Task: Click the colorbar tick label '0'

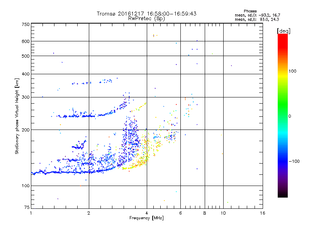Action: (x=290, y=116)
